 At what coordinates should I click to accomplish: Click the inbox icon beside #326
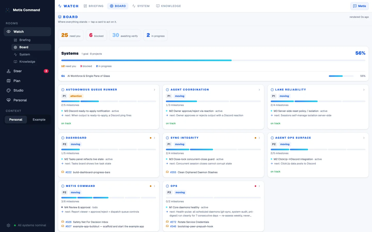(x=63, y=222)
